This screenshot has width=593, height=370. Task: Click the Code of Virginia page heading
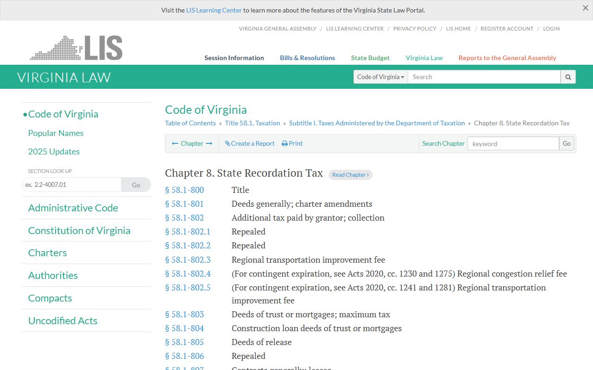[206, 110]
